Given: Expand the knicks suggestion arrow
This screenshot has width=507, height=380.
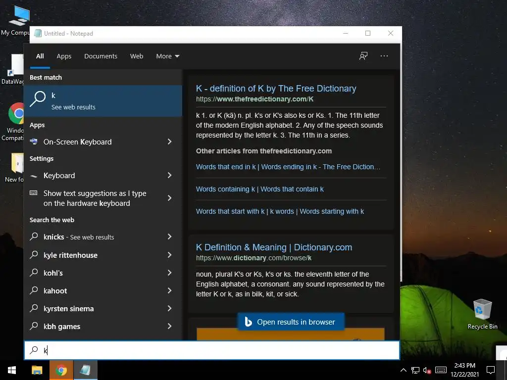Looking at the screenshot, I should 169,237.
